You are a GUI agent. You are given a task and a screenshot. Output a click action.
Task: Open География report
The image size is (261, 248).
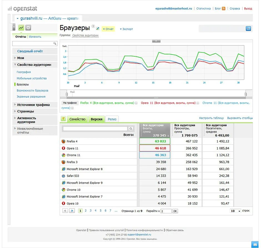pos(24,72)
